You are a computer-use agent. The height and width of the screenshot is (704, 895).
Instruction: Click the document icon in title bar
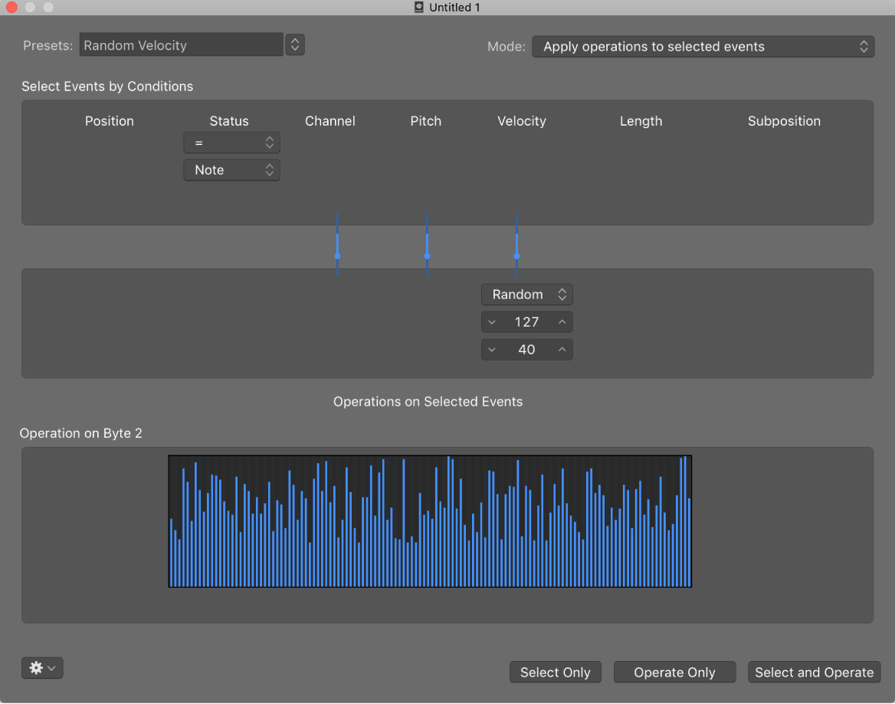click(419, 7)
